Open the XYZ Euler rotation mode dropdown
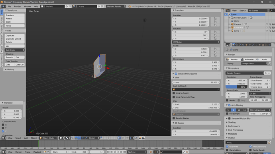The height and width of the screenshot is (154, 275). [196, 42]
